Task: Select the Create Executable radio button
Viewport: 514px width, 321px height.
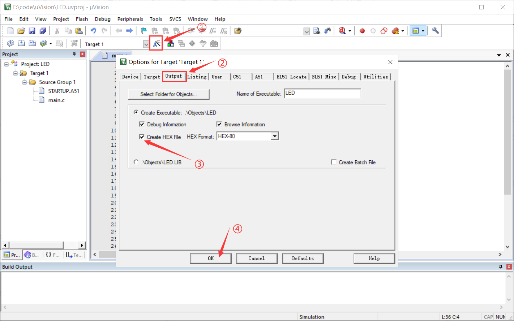Action: click(136, 112)
